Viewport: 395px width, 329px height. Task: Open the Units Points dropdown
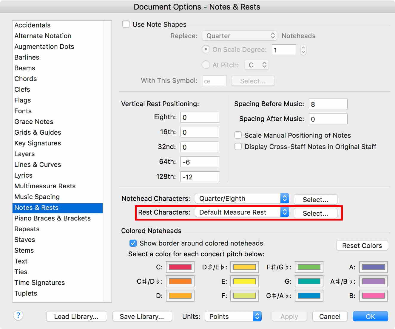click(233, 316)
